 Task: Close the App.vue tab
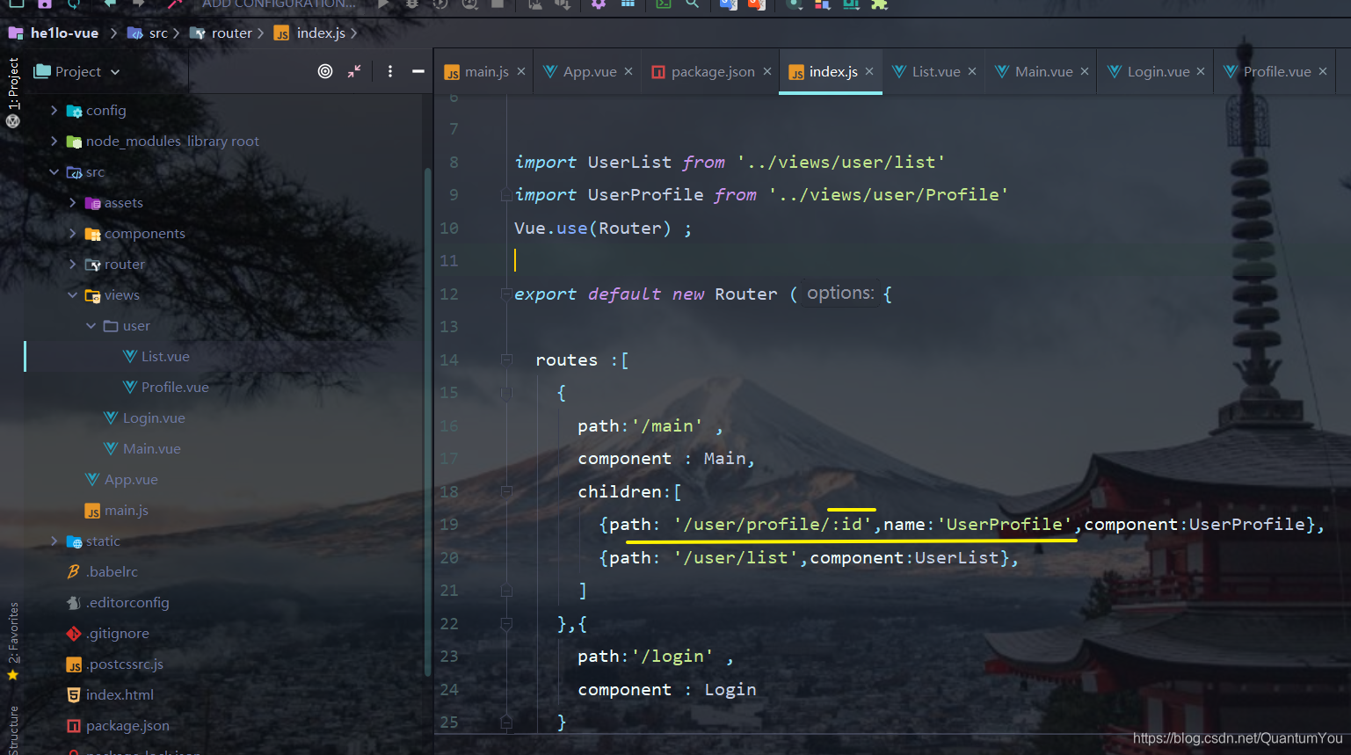coord(628,71)
